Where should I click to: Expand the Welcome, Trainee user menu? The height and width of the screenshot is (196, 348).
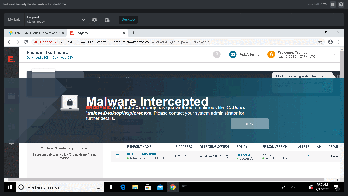[334, 54]
